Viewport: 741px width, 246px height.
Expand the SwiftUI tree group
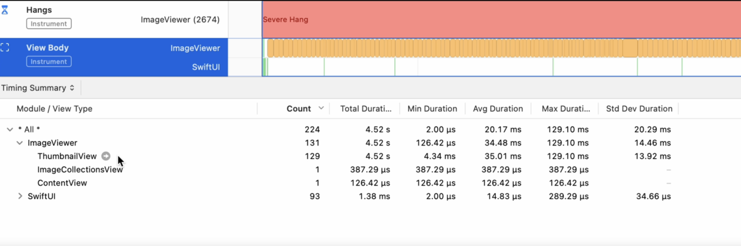pyautogui.click(x=20, y=196)
